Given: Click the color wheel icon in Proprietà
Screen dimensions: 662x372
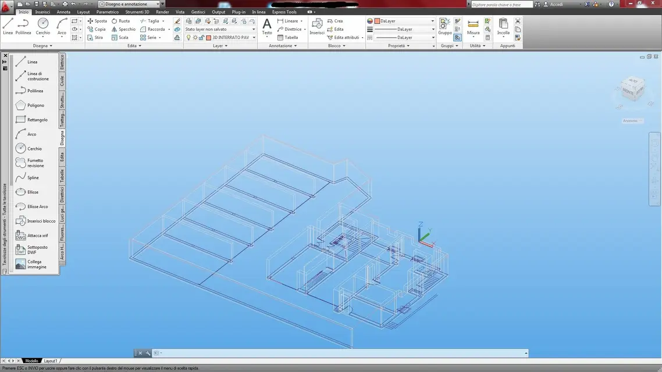Looking at the screenshot, I should coord(370,21).
